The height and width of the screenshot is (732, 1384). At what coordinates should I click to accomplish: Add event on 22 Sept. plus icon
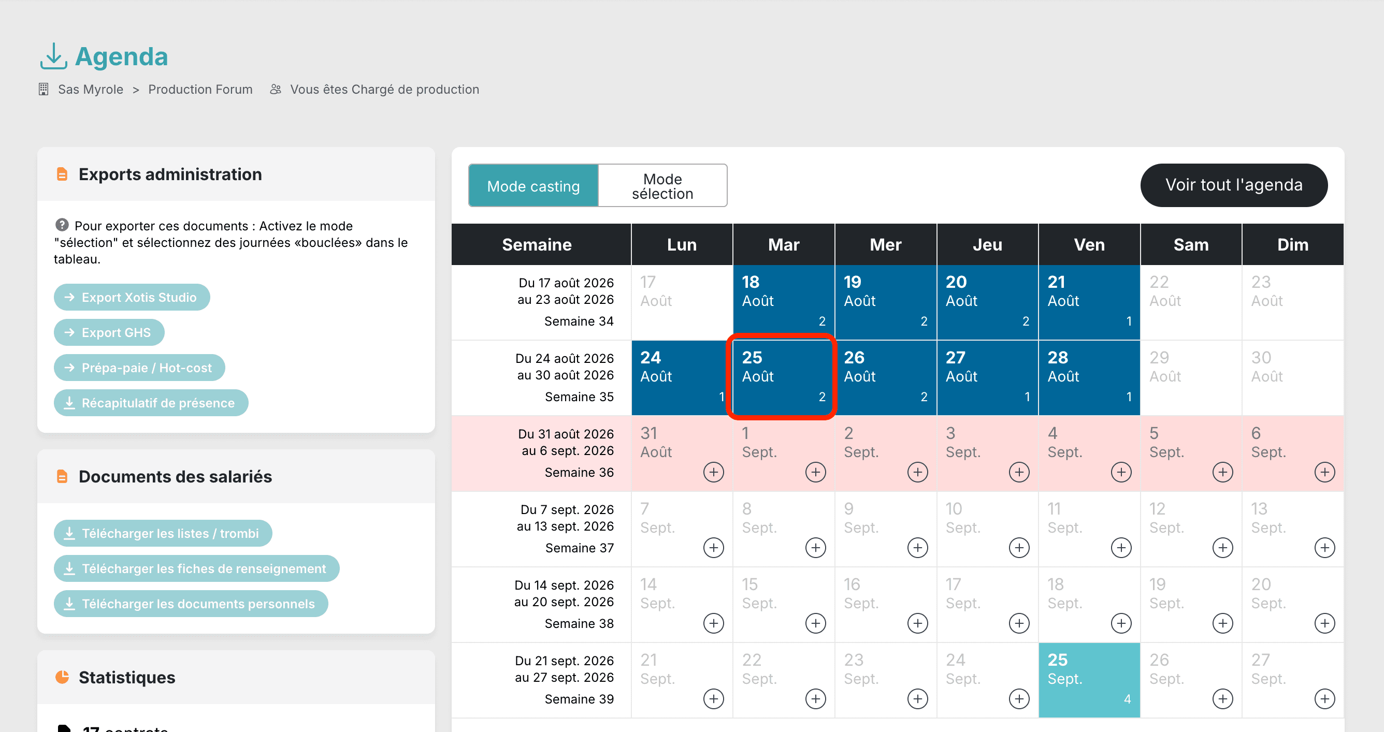click(816, 699)
